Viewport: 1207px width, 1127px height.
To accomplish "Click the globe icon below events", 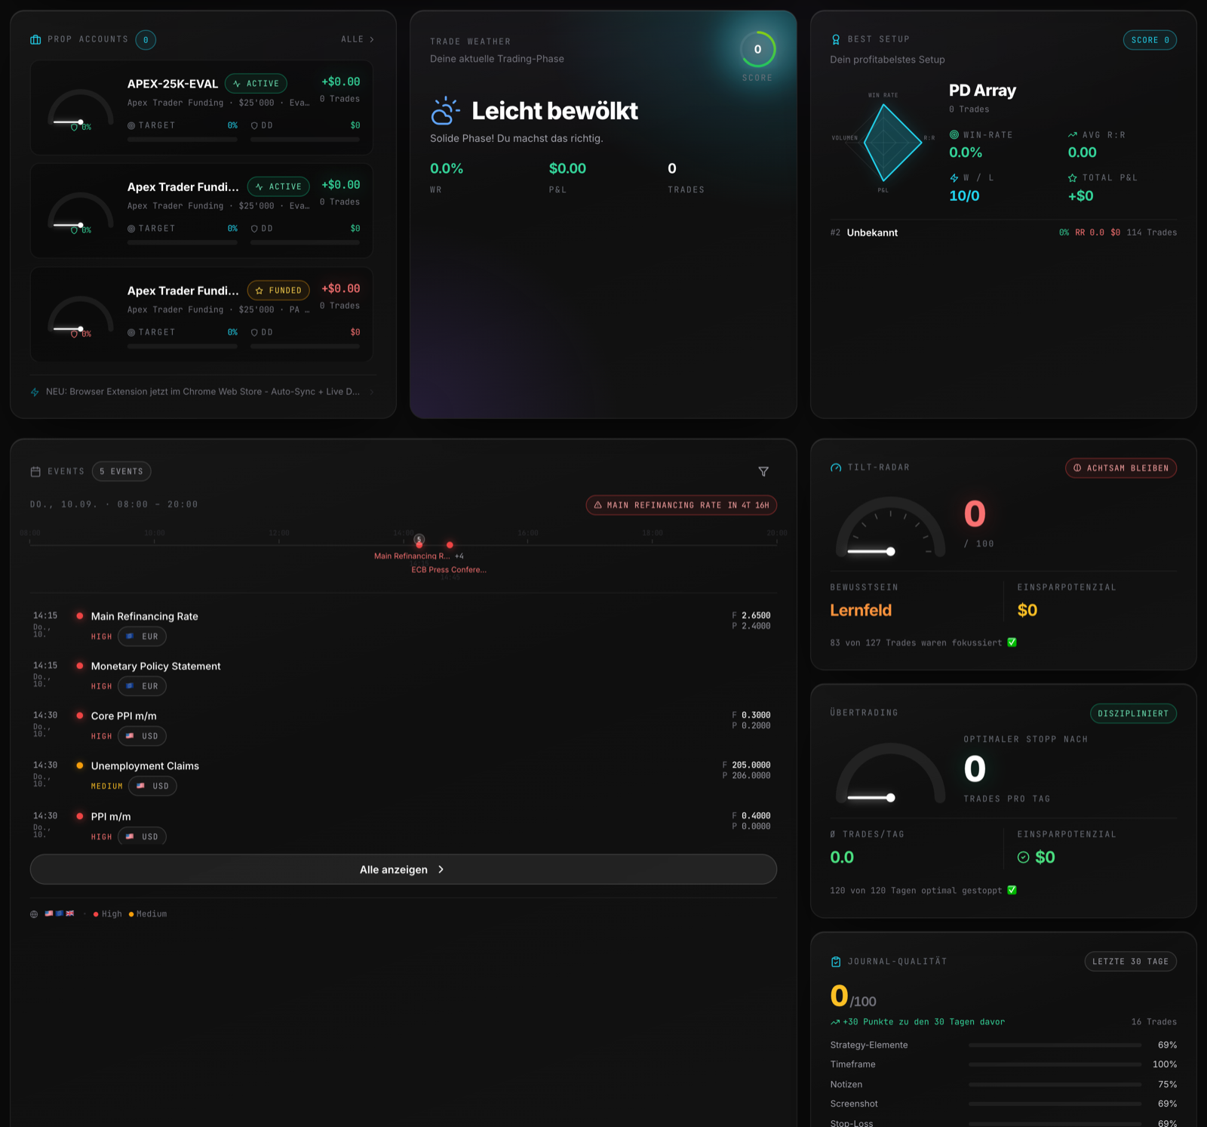I will 34,914.
